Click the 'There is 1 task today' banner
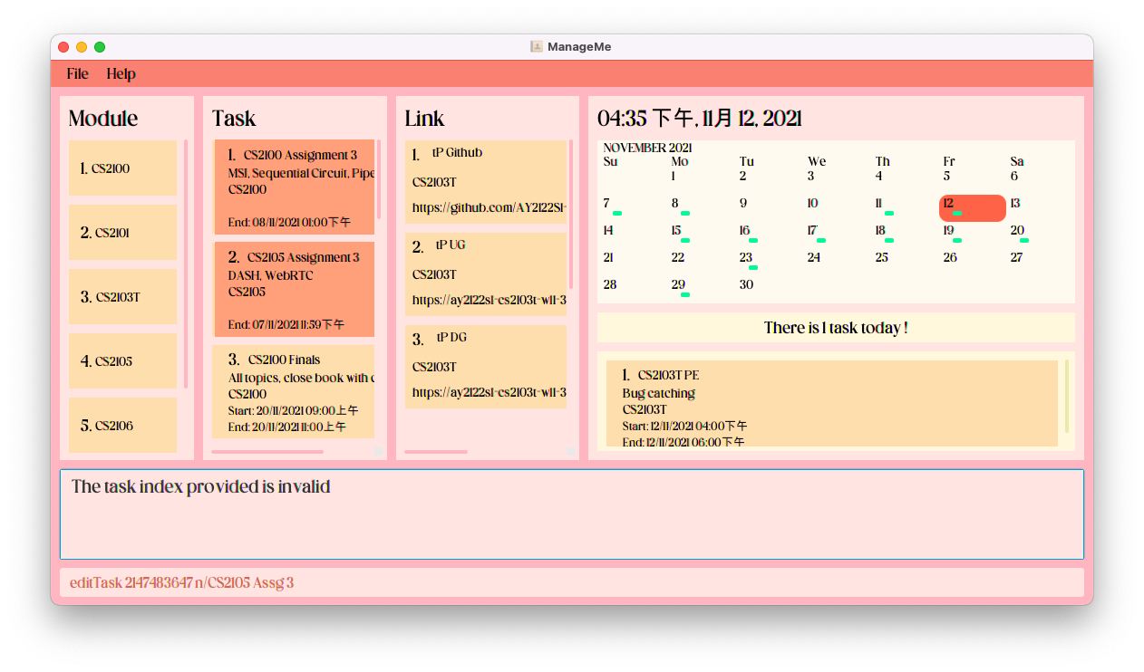This screenshot has height=672, width=1144. (x=836, y=328)
